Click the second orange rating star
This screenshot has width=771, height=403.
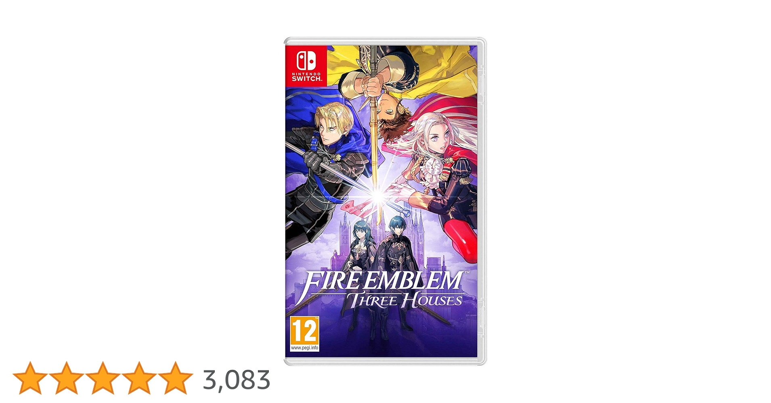(x=66, y=378)
